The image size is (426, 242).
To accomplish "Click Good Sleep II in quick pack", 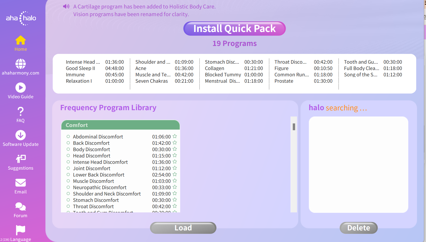I will click(x=81, y=68).
